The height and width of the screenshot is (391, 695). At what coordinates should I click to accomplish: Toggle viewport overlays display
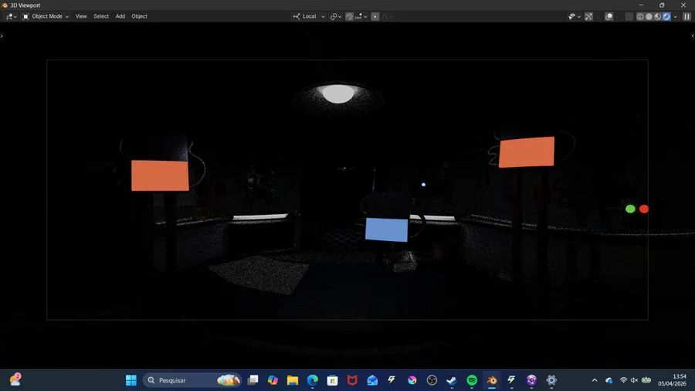pos(609,16)
